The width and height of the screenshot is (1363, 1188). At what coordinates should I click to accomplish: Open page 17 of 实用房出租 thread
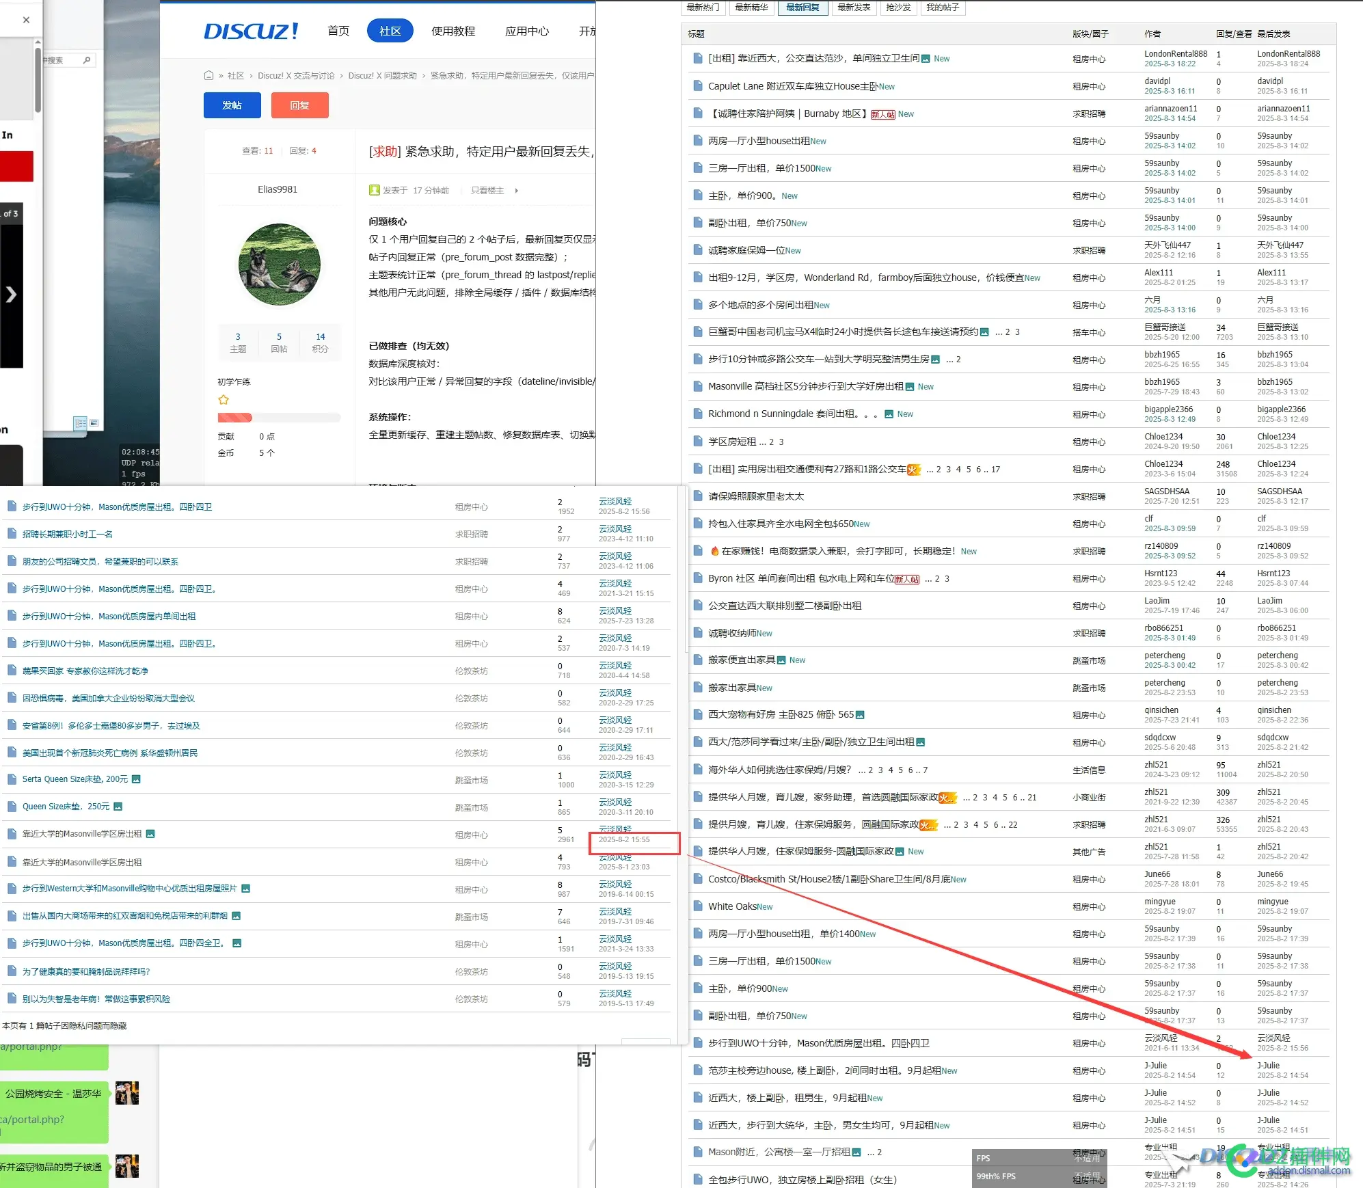tap(995, 470)
